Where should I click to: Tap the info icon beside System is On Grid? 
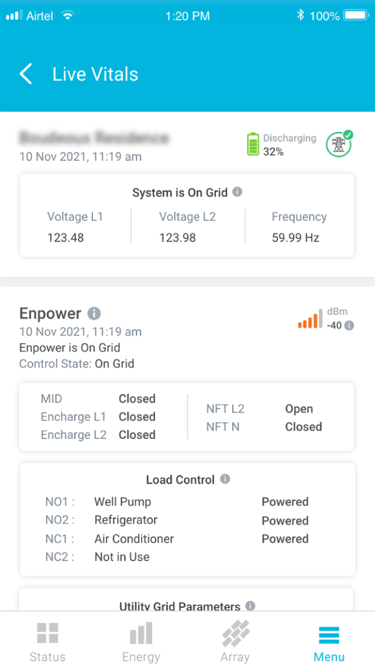pos(237,192)
